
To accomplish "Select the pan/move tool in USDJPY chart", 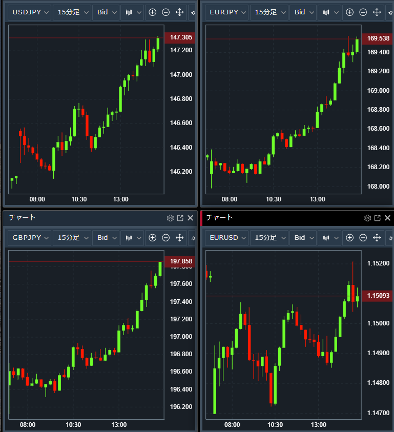I will [x=180, y=12].
